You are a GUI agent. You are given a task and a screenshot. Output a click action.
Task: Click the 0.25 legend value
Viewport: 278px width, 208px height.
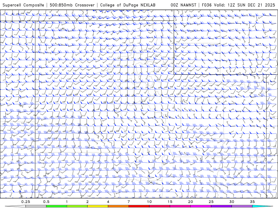[x=26, y=202]
